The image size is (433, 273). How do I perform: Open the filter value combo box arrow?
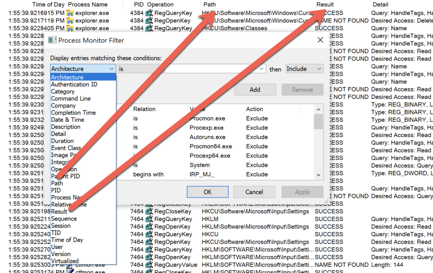pyautogui.click(x=262, y=69)
